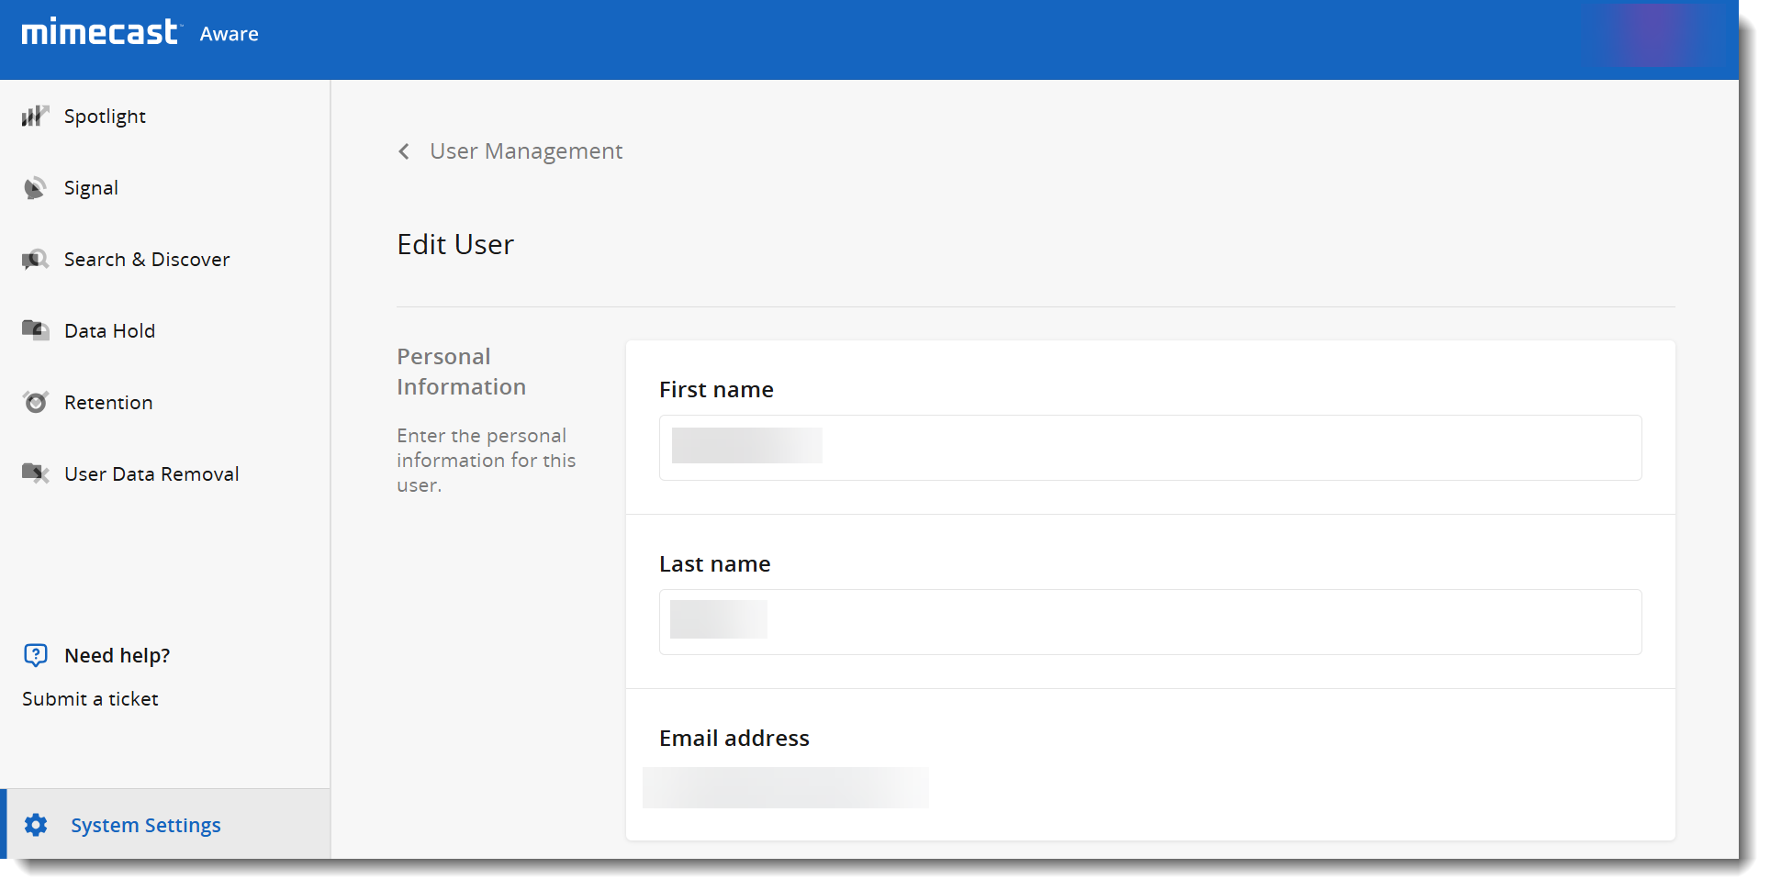This screenshot has height=890, width=1770.
Task: Open the Signal section
Action: tap(91, 188)
